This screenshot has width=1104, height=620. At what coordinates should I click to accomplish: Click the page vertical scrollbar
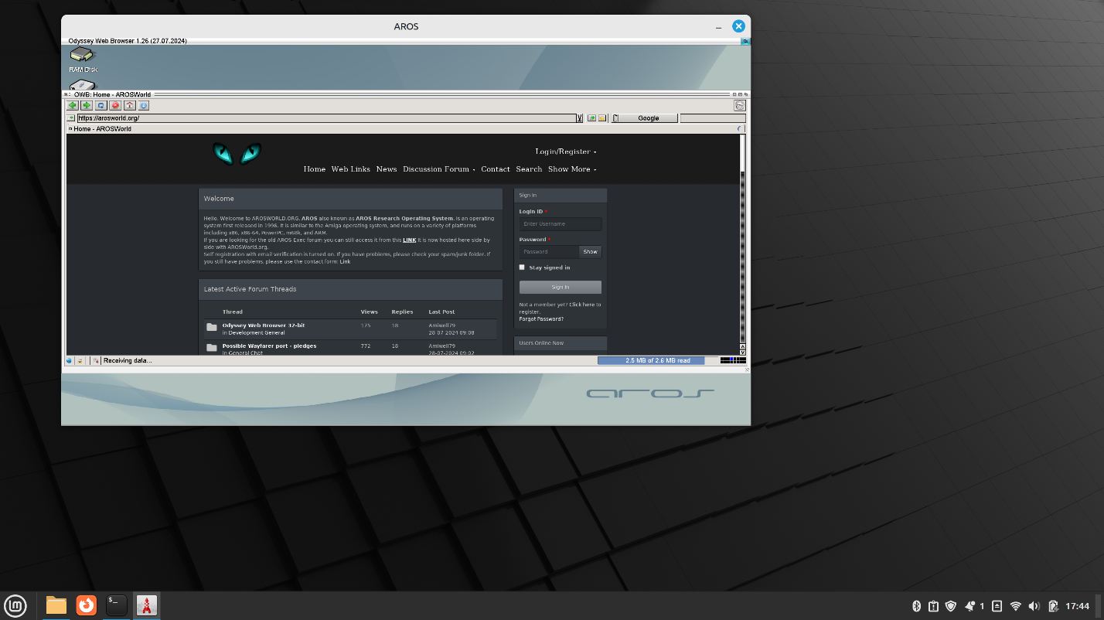pos(743,240)
